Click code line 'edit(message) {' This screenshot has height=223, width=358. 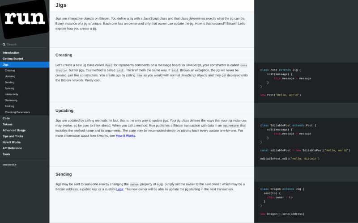[280, 130]
